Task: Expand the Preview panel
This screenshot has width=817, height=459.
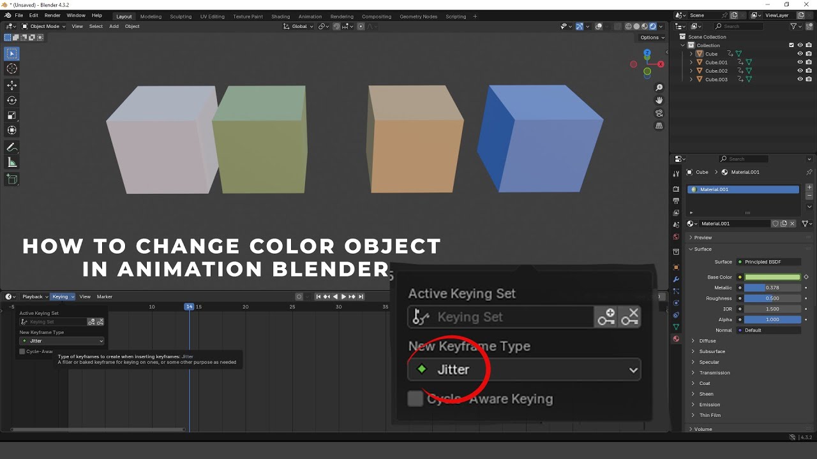Action: [x=703, y=238]
